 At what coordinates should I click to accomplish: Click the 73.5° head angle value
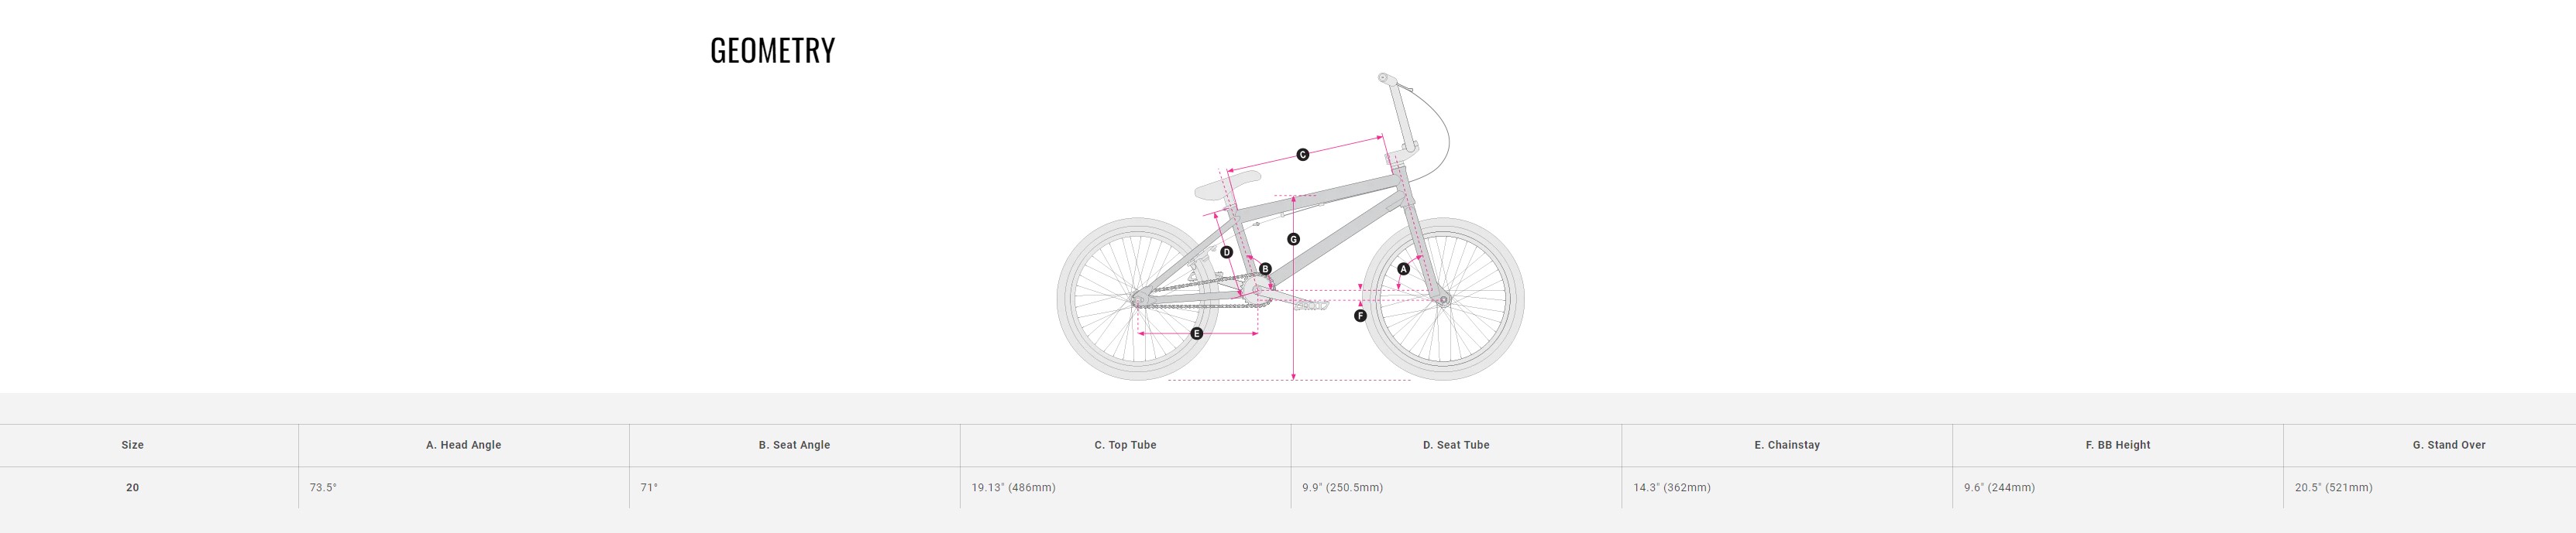point(323,488)
